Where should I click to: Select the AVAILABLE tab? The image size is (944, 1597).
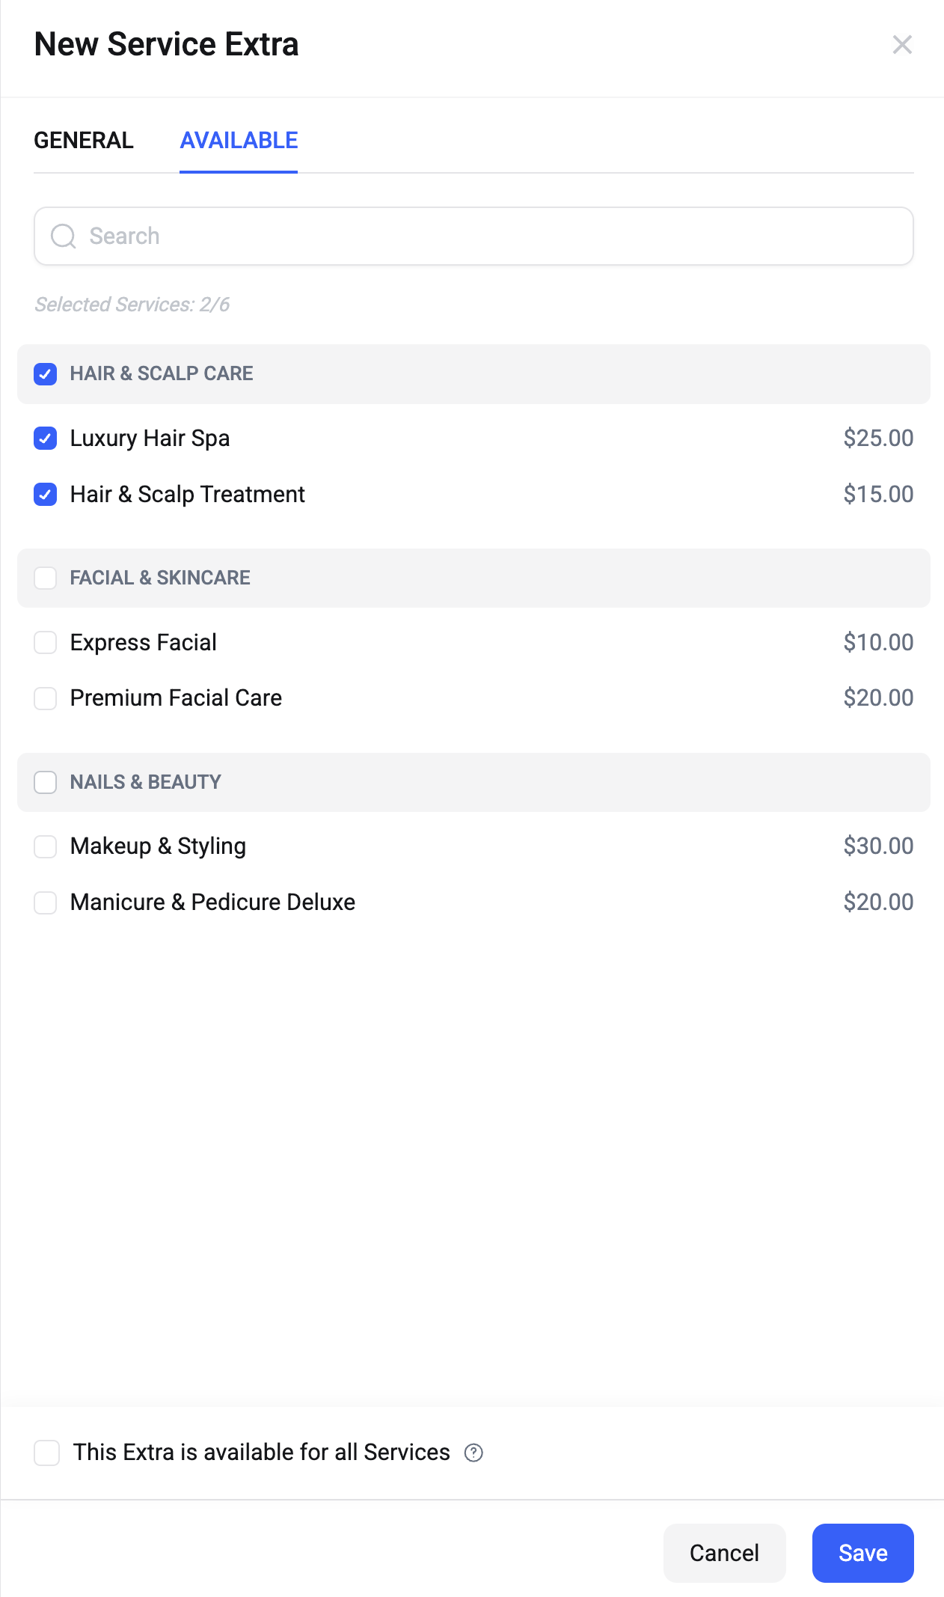point(239,141)
